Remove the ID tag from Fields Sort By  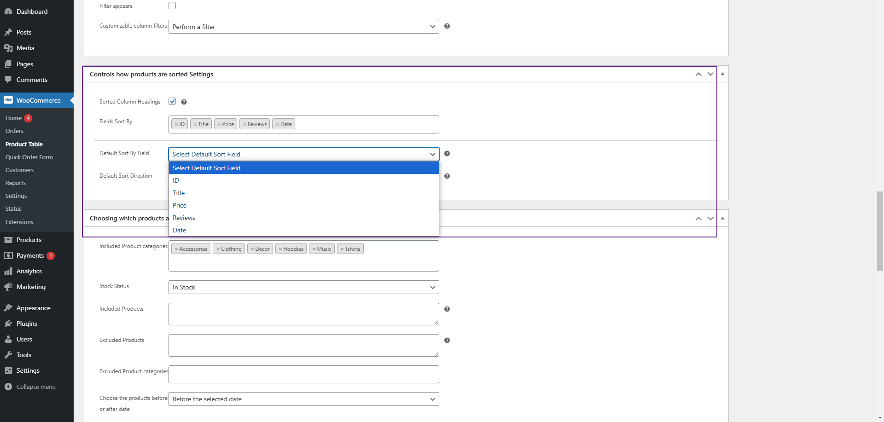[176, 124]
